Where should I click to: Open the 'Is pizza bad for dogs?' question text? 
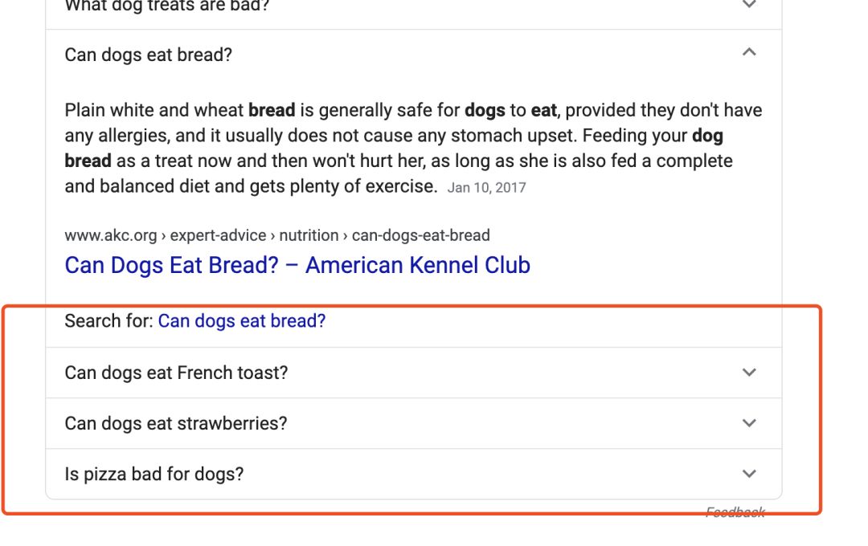[x=154, y=474]
